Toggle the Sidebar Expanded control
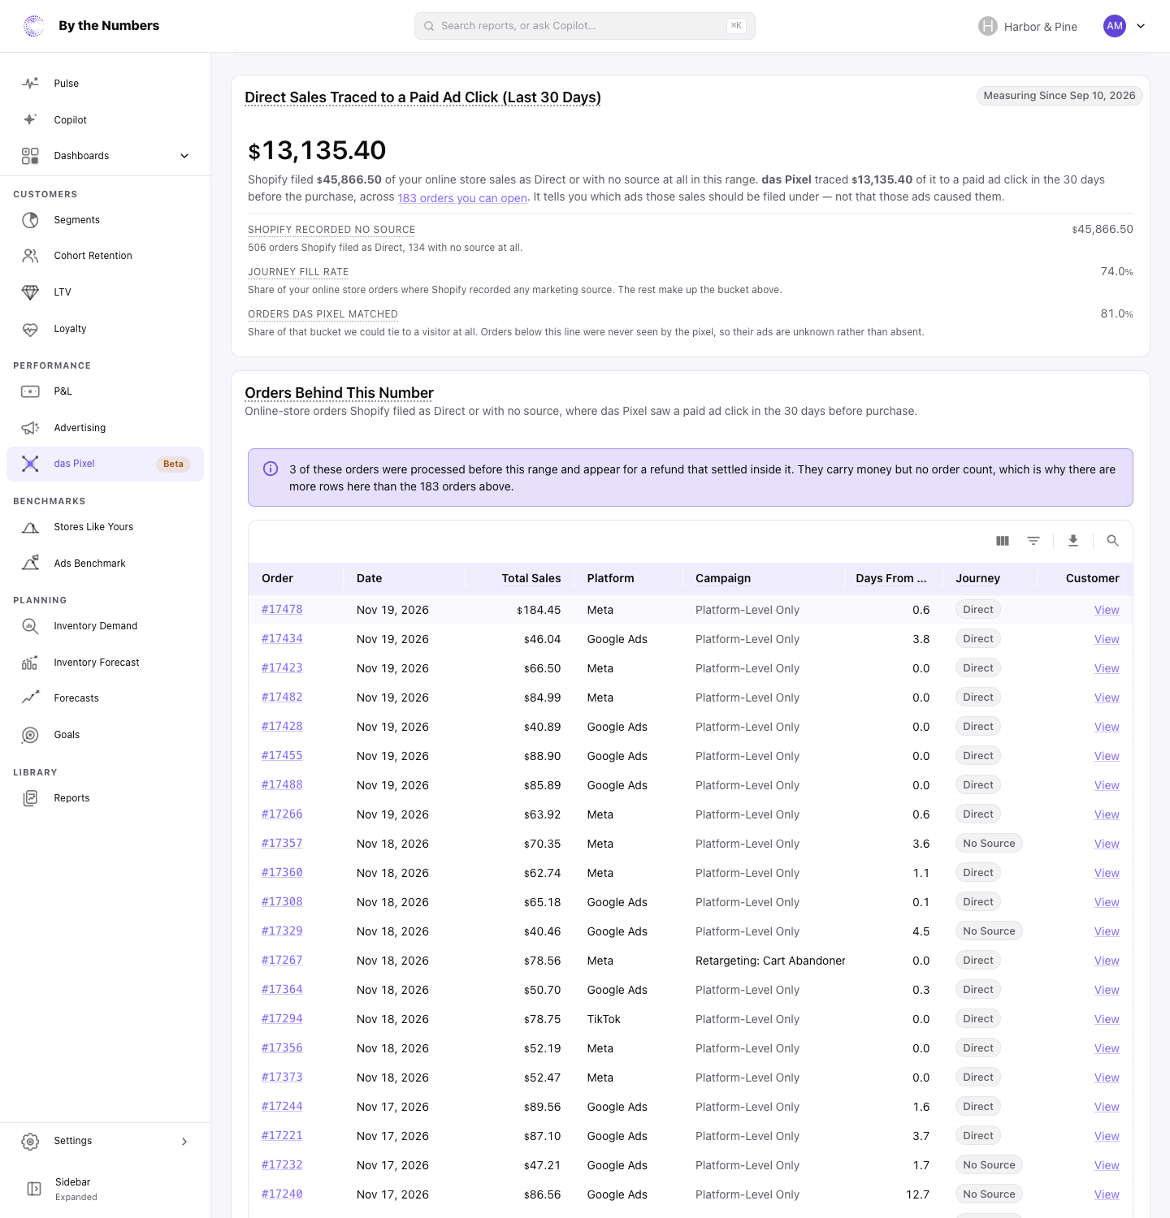 click(105, 1189)
